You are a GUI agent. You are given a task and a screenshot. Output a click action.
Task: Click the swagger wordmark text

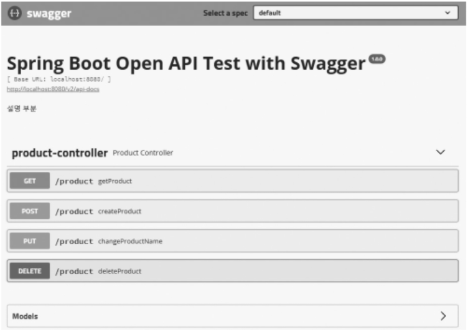[x=49, y=14]
